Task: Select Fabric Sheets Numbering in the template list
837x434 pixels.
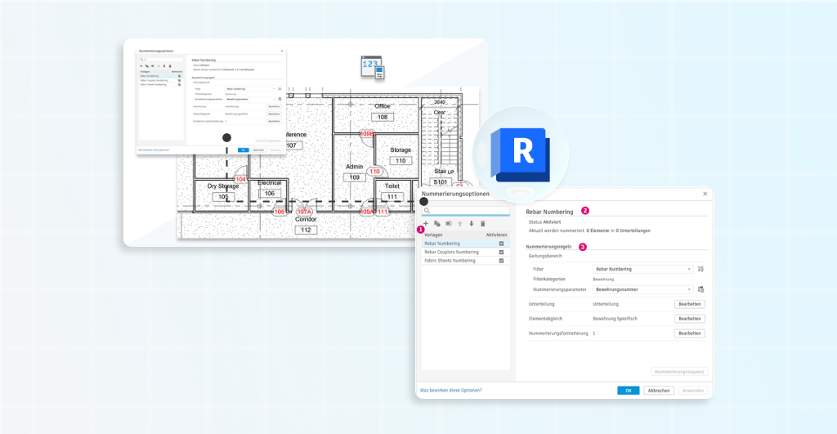Action: pos(450,262)
